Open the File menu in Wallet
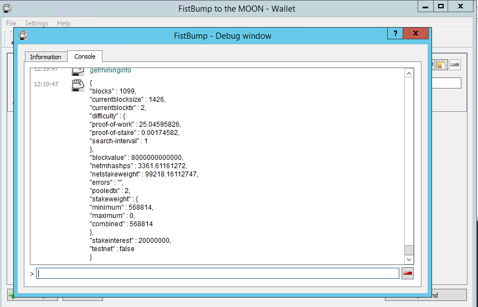This screenshot has height=307, width=478. pyautogui.click(x=11, y=23)
